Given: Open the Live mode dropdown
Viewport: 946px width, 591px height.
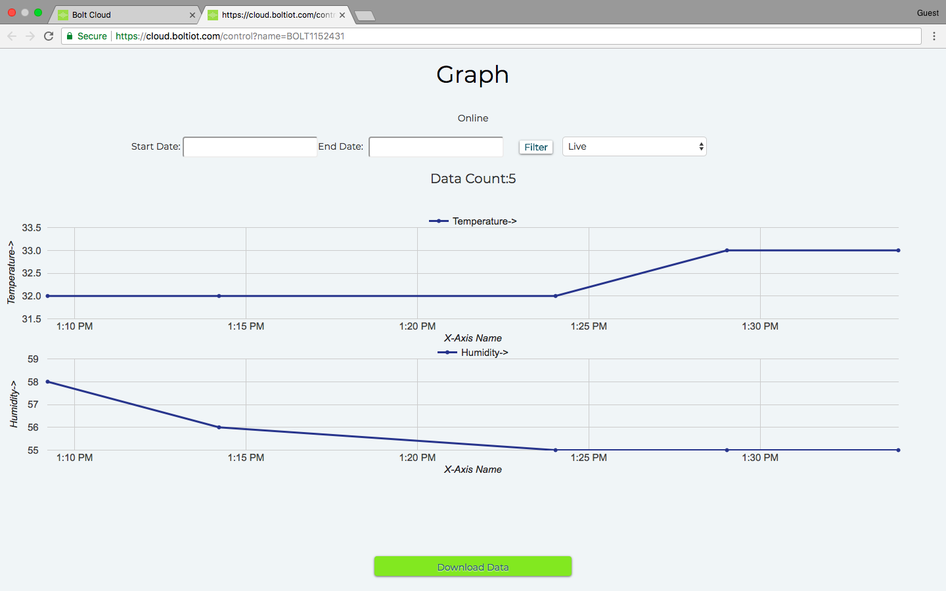Looking at the screenshot, I should pyautogui.click(x=633, y=146).
